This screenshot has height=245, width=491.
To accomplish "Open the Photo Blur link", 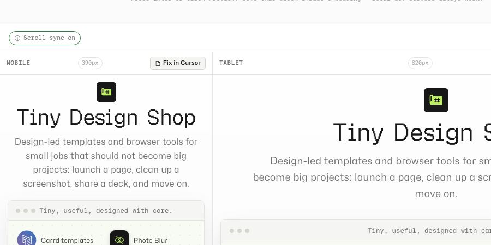I will pyautogui.click(x=151, y=240).
